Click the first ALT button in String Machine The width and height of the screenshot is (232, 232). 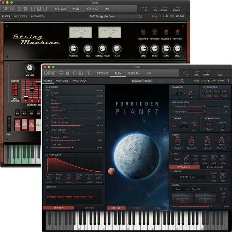(17, 113)
